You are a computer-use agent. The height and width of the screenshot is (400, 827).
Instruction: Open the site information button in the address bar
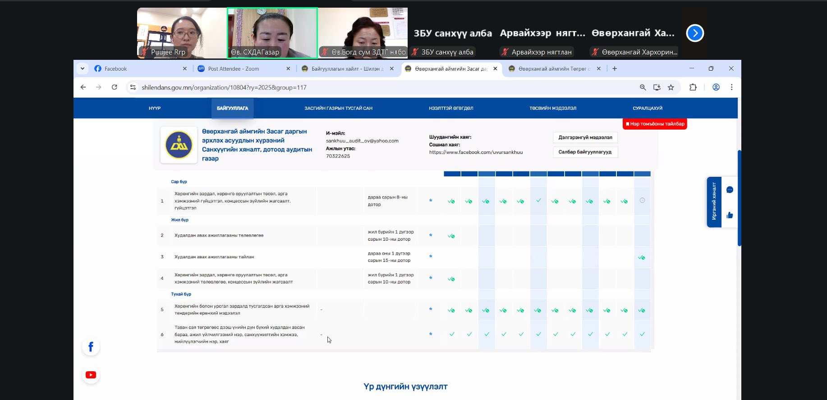click(x=133, y=87)
